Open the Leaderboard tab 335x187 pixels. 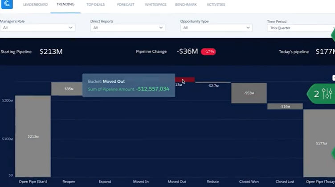pos(35,4)
